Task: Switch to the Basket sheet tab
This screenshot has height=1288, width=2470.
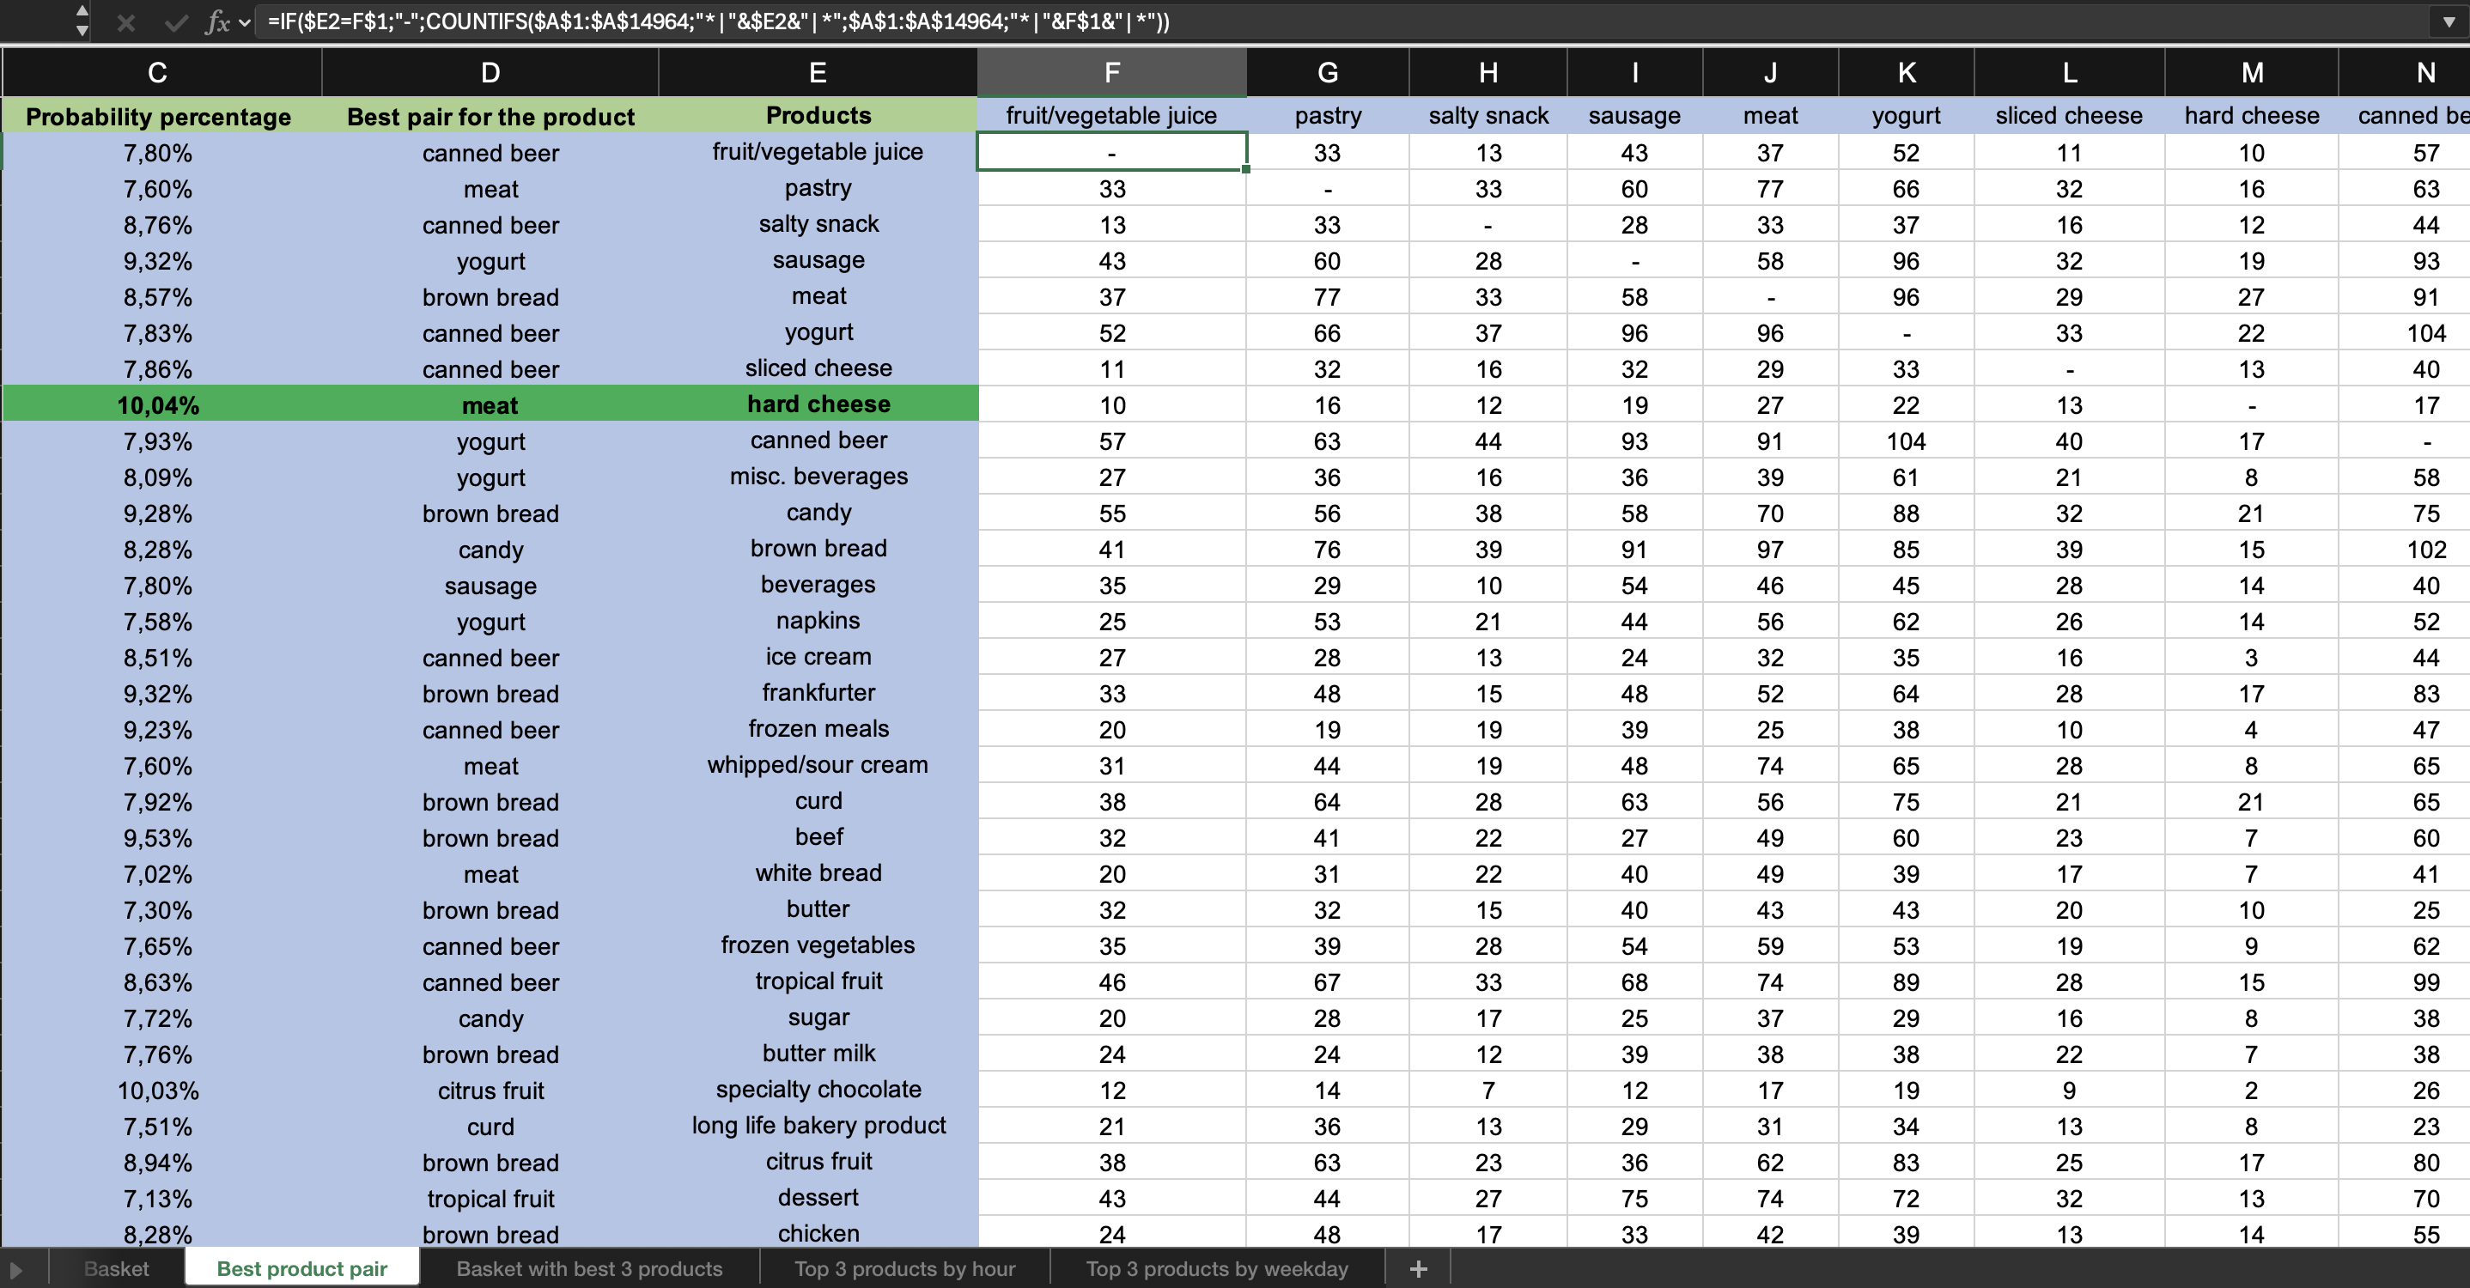Action: pos(116,1269)
